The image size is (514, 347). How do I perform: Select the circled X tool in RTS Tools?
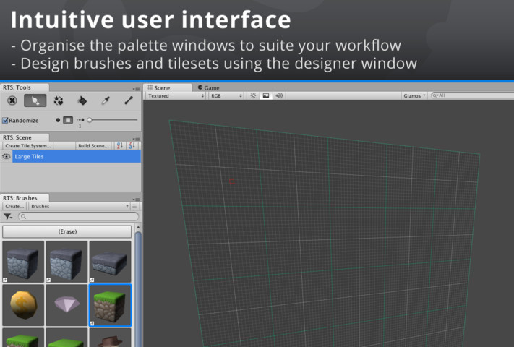pyautogui.click(x=12, y=100)
